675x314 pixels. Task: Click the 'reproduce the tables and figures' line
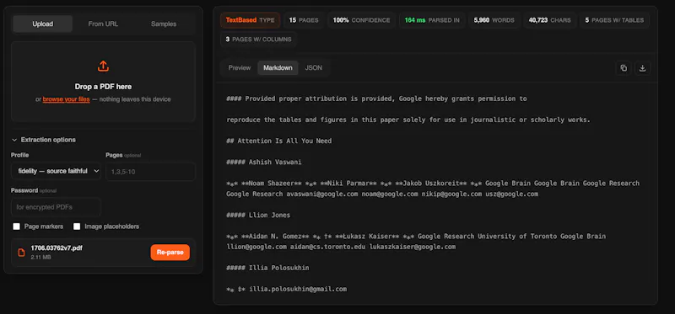[x=408, y=120]
